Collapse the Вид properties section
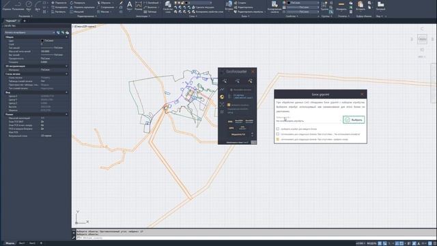The width and height of the screenshot is (437, 246). [66, 92]
